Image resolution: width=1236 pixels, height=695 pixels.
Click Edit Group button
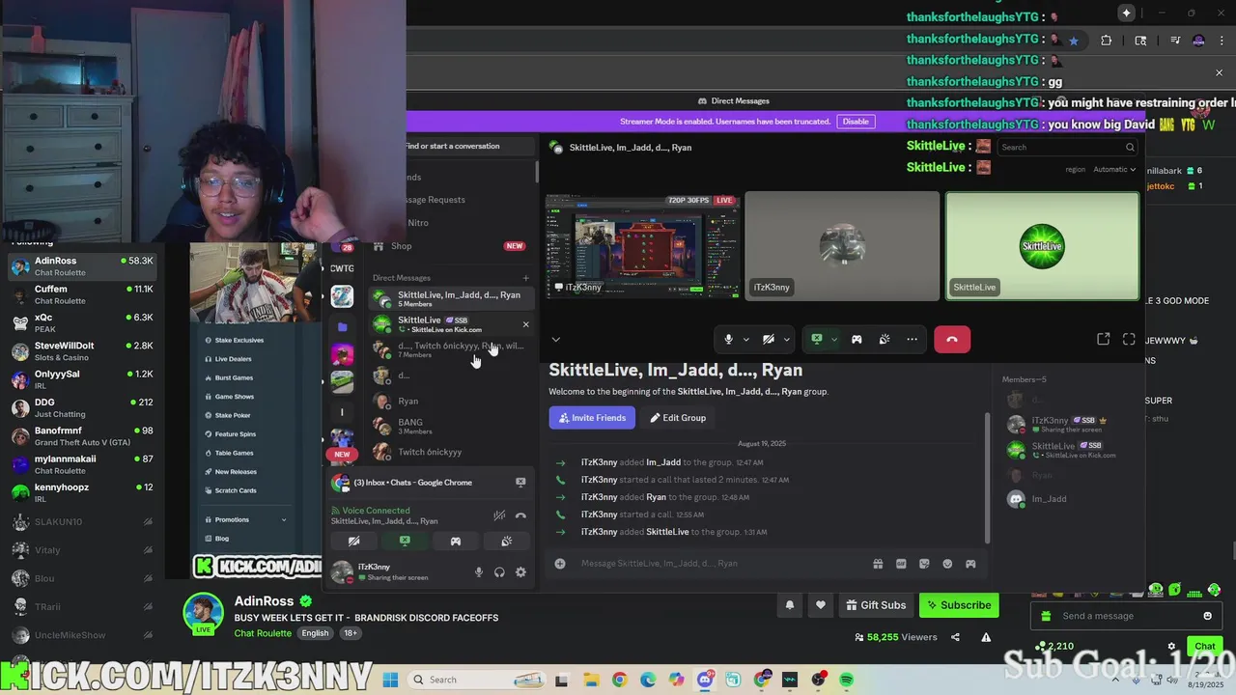click(678, 418)
